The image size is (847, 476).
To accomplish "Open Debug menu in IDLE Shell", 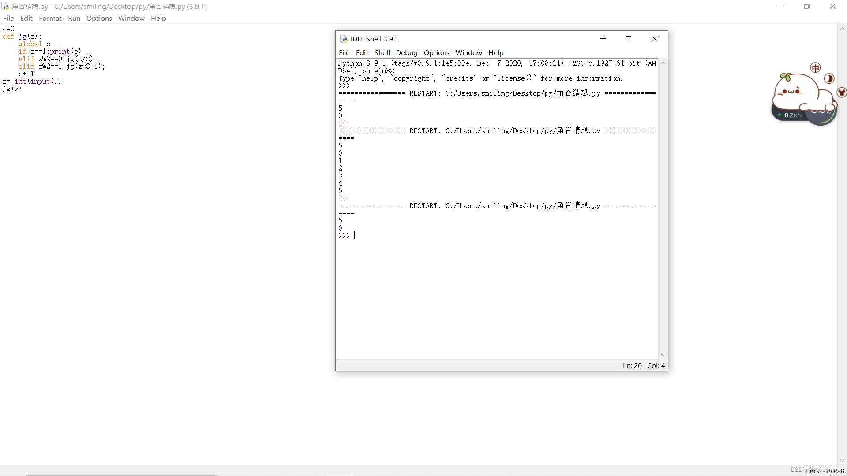I will click(x=407, y=52).
